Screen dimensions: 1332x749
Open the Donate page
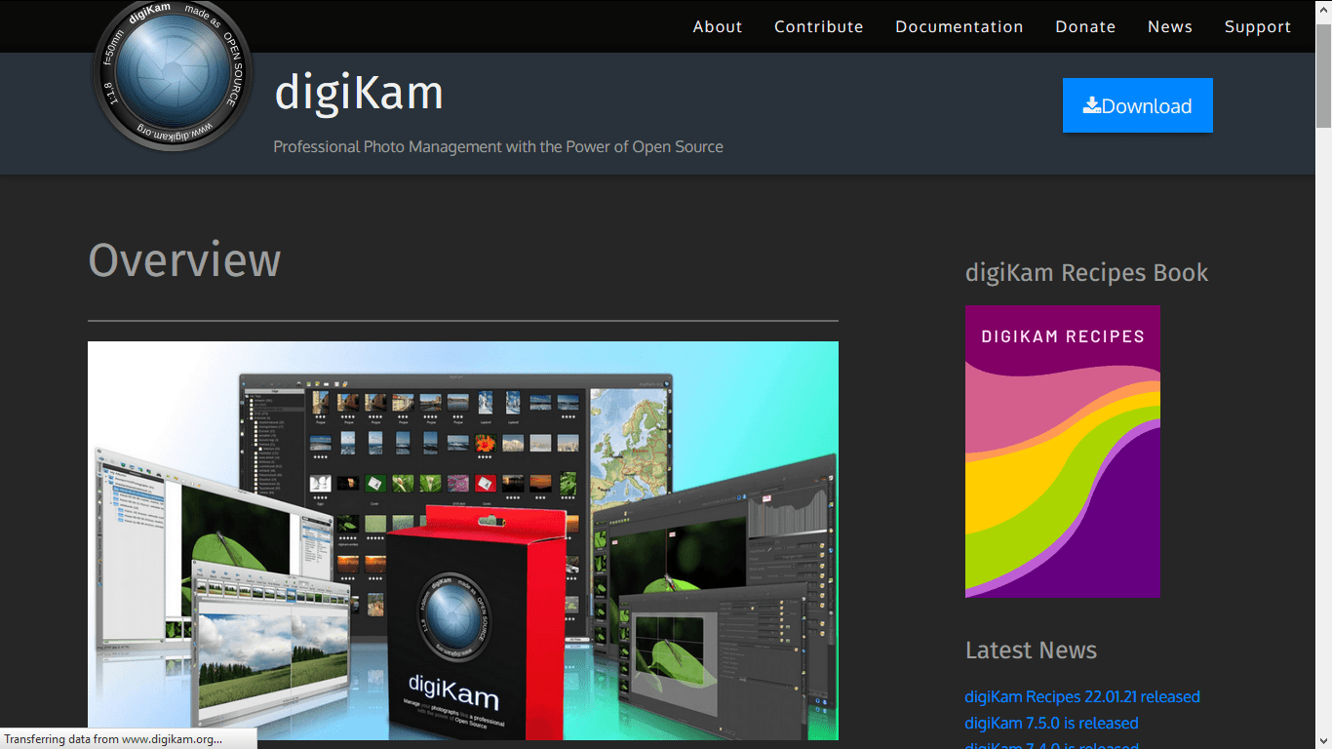(x=1085, y=26)
